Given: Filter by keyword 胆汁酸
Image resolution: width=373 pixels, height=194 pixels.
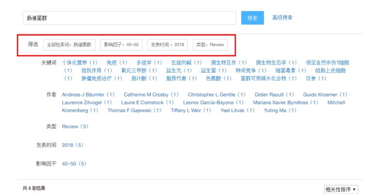Looking at the screenshot, I should click(x=144, y=79).
